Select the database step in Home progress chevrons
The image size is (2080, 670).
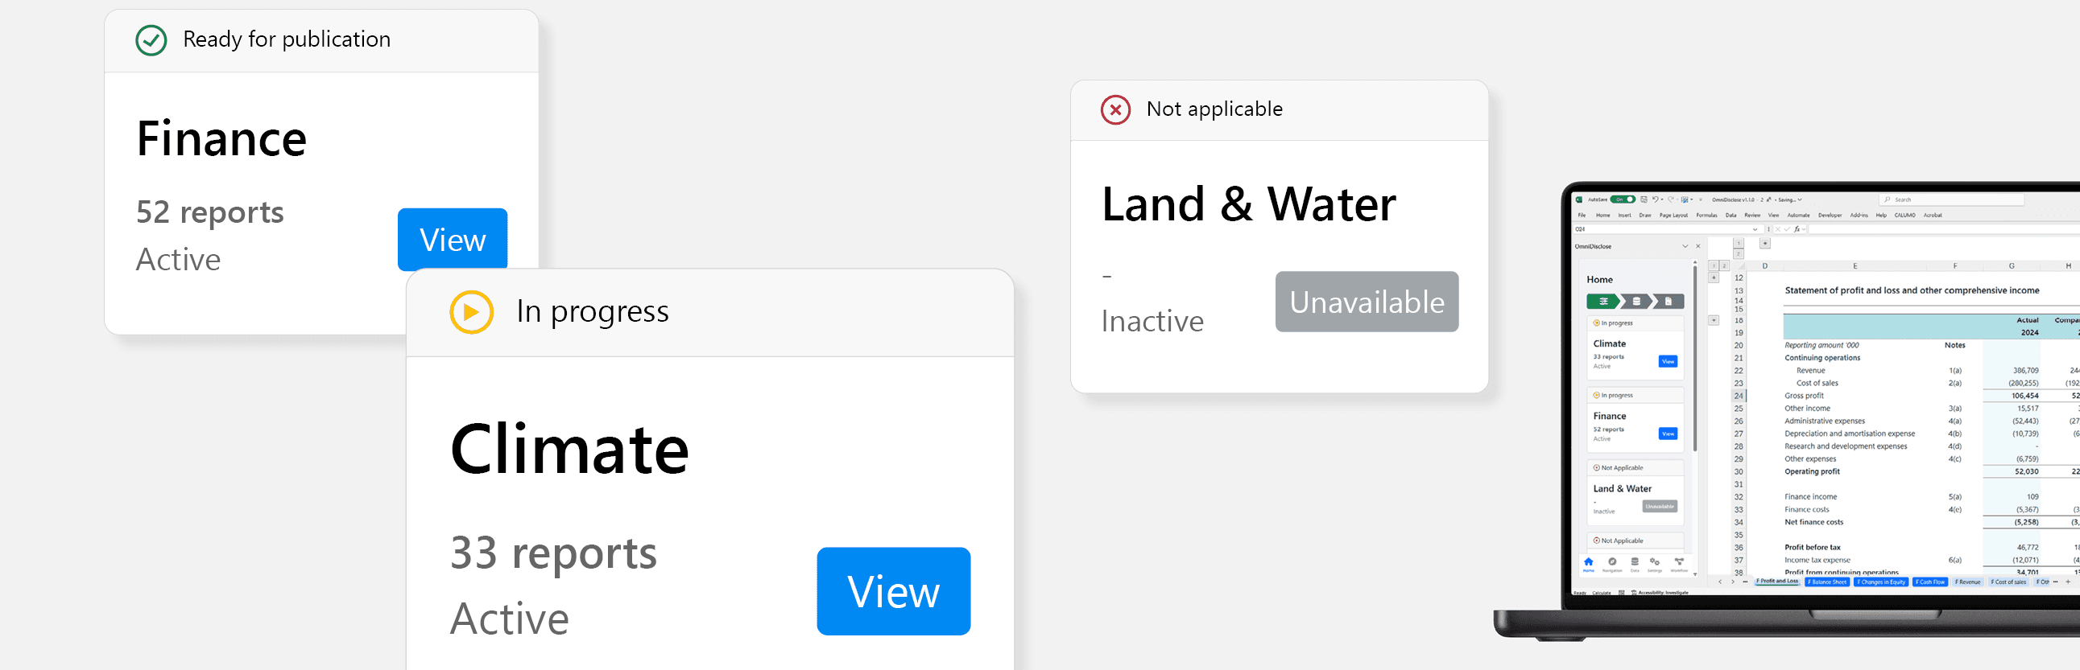[x=1637, y=302]
